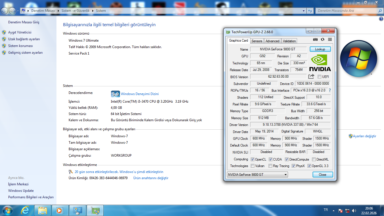Click the Control Panel icon in address bar
Image resolution: width=384 pixels, height=216 pixels.
point(24,11)
